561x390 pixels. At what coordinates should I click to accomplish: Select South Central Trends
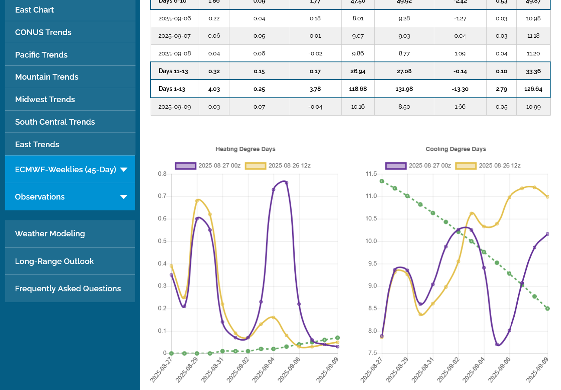[x=55, y=122]
